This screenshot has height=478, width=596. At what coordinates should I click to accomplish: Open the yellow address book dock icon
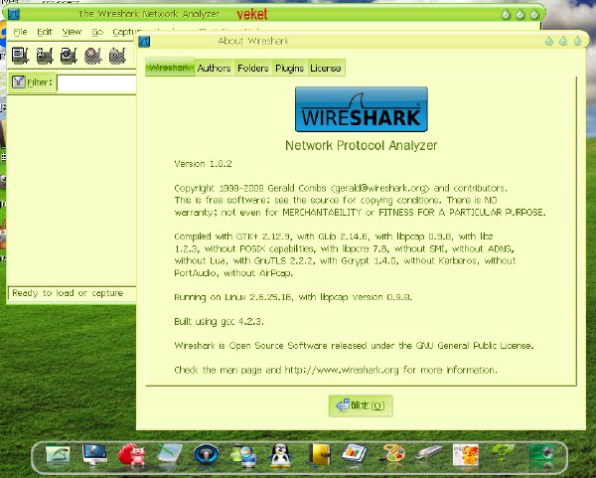[319, 454]
